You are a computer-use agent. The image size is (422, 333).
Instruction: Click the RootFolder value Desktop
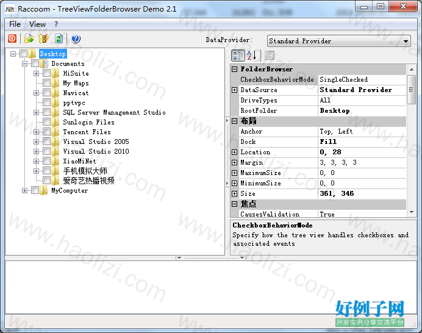[335, 110]
